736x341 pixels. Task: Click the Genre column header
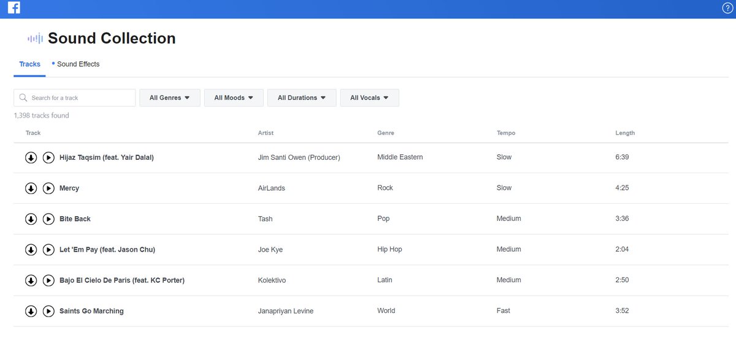[386, 133]
